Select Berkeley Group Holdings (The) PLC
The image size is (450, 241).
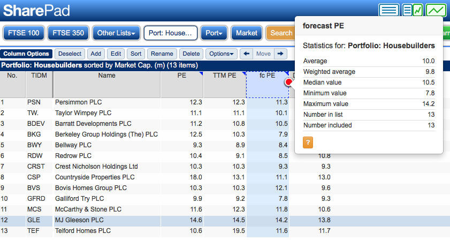[x=106, y=134]
